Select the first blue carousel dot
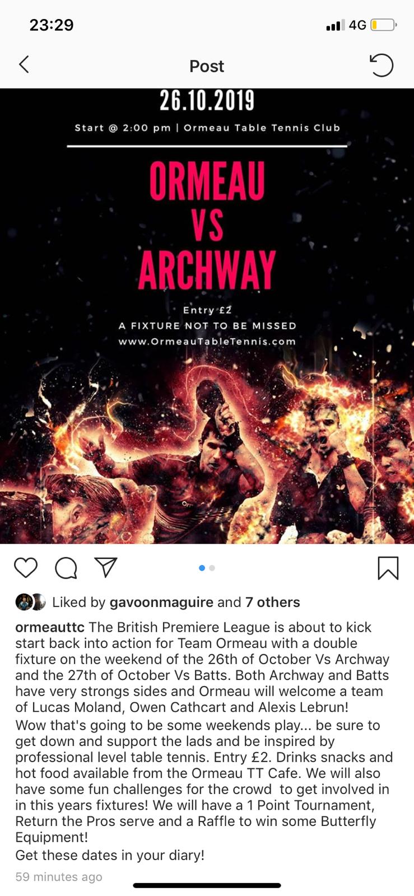This screenshot has width=414, height=896. tap(202, 568)
